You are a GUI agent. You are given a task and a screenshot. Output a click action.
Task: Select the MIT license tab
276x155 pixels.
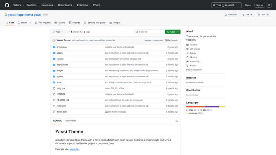(71, 121)
